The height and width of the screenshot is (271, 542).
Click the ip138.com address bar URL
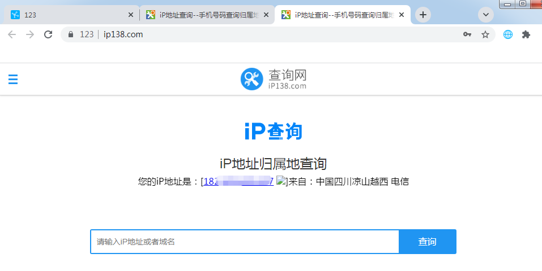[x=123, y=34]
